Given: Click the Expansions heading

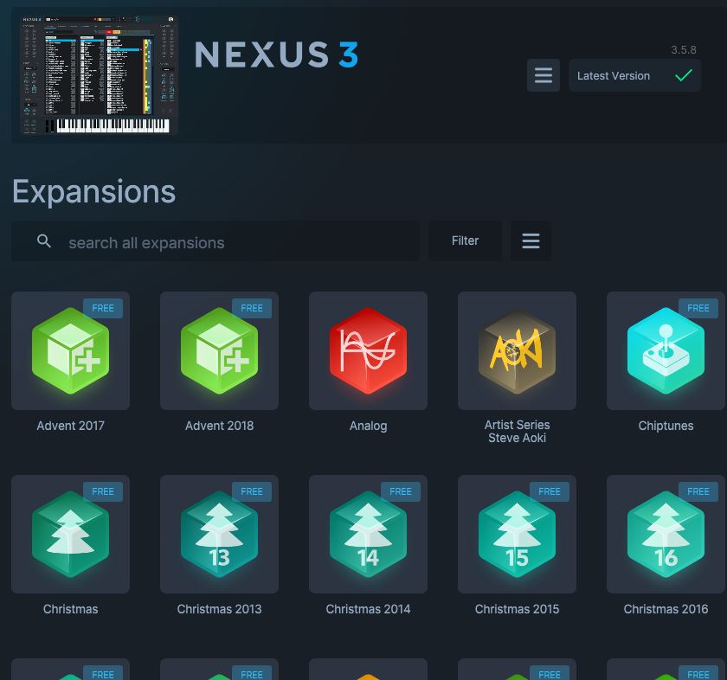Looking at the screenshot, I should [93, 192].
